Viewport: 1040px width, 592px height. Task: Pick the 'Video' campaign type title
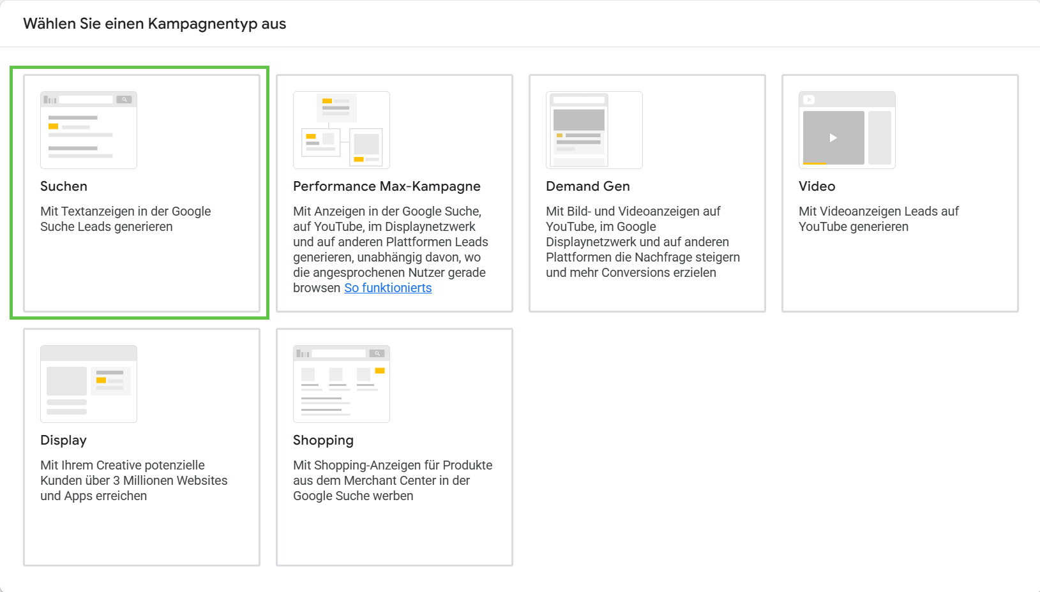coord(817,186)
